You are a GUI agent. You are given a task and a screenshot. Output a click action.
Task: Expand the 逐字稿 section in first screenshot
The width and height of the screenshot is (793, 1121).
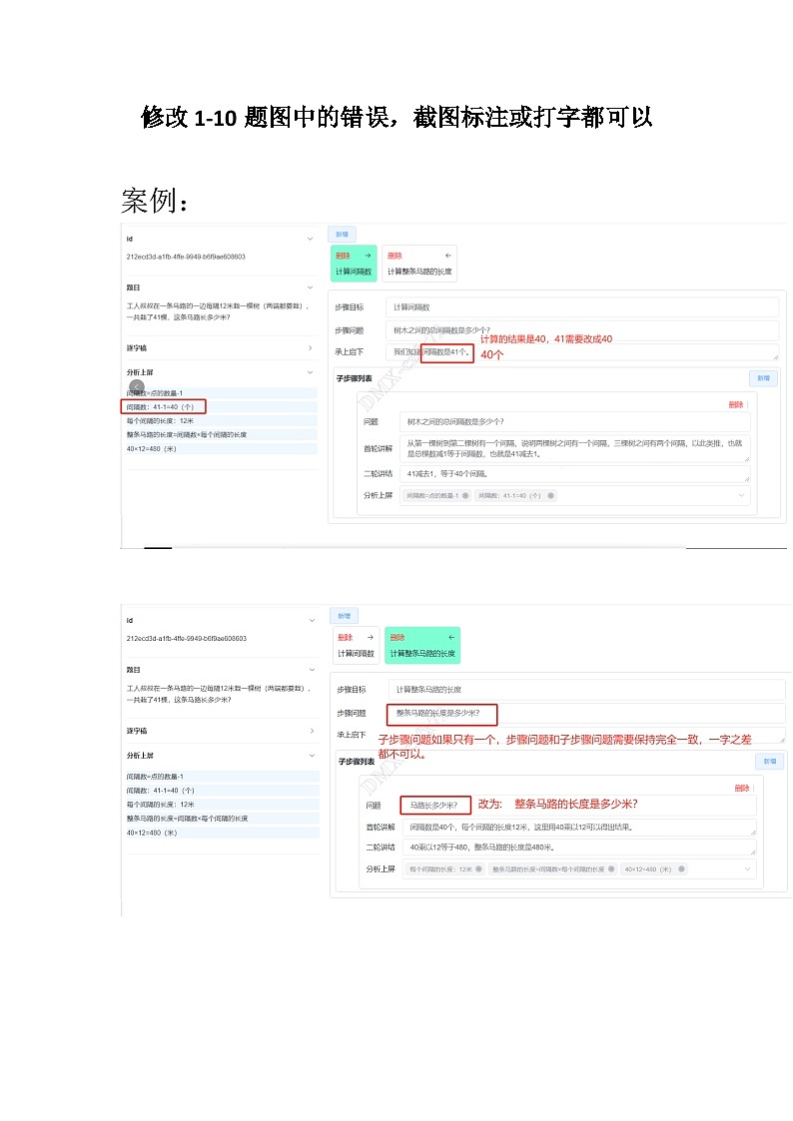[x=310, y=348]
